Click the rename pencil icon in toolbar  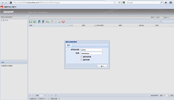(x=51, y=21)
